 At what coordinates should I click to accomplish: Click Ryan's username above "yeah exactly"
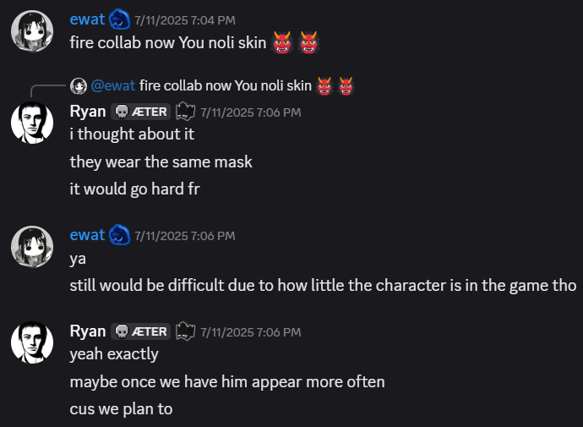point(88,331)
